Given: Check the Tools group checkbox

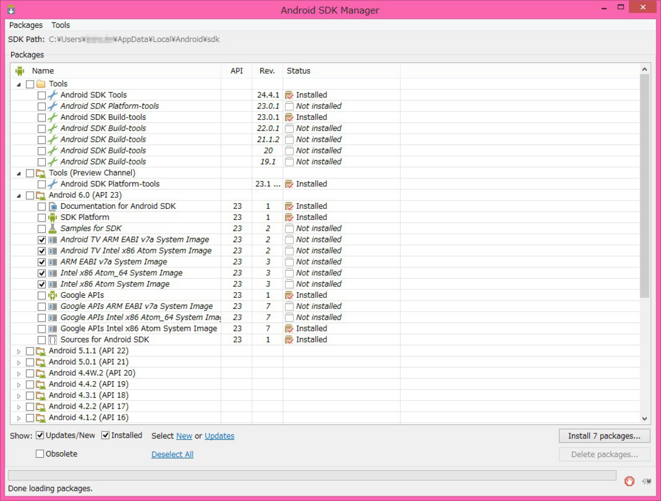Looking at the screenshot, I should pyautogui.click(x=30, y=84).
